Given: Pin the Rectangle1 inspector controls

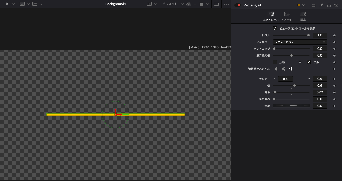Looking at the screenshot, I should [x=321, y=5].
